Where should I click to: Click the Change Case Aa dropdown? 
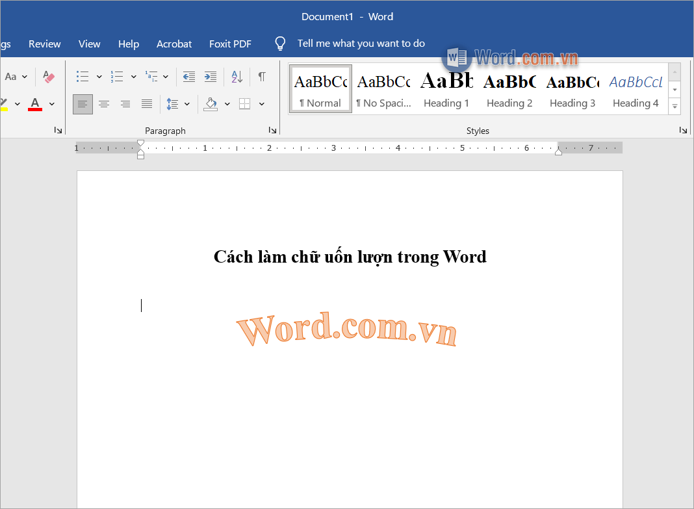pos(14,76)
